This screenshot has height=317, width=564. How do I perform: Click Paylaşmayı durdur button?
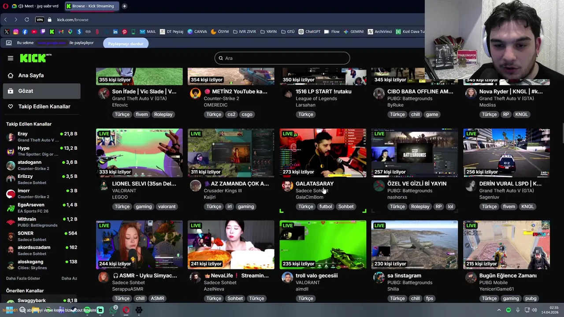click(x=126, y=44)
